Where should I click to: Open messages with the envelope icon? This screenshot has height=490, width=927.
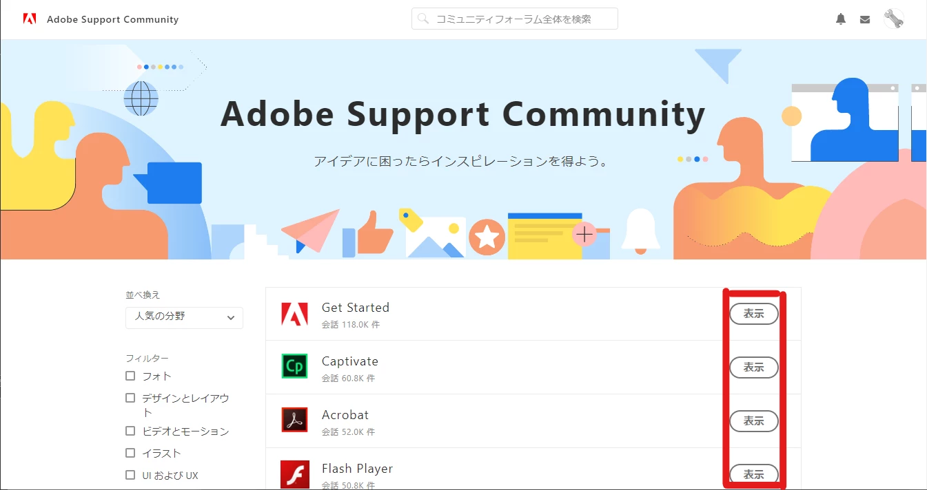click(x=865, y=19)
